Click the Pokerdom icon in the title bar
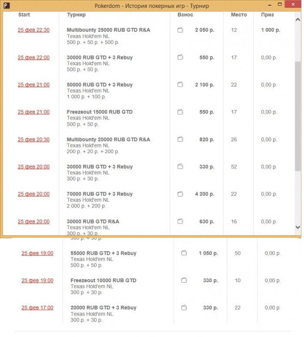 7,6
